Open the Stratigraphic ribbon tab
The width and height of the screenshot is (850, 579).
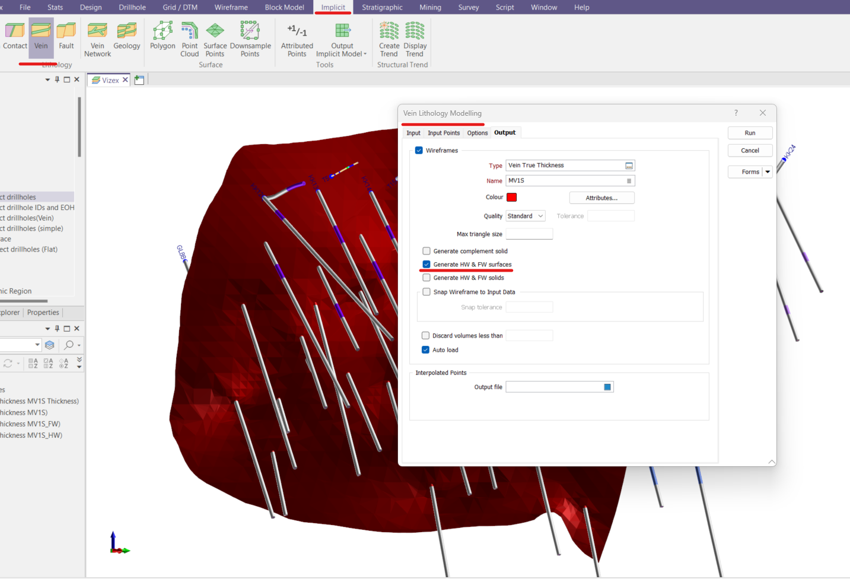382,7
